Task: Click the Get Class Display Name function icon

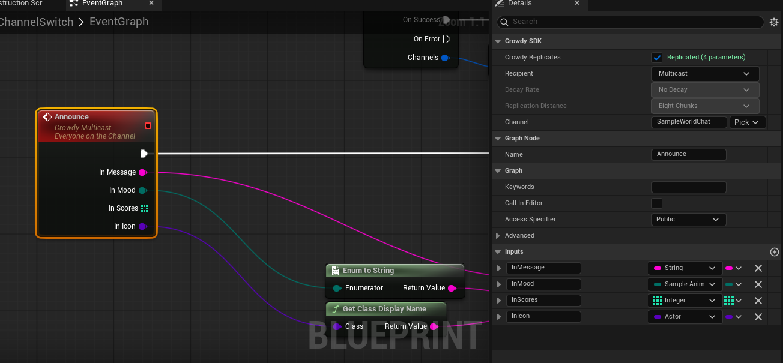Action: pyautogui.click(x=336, y=309)
